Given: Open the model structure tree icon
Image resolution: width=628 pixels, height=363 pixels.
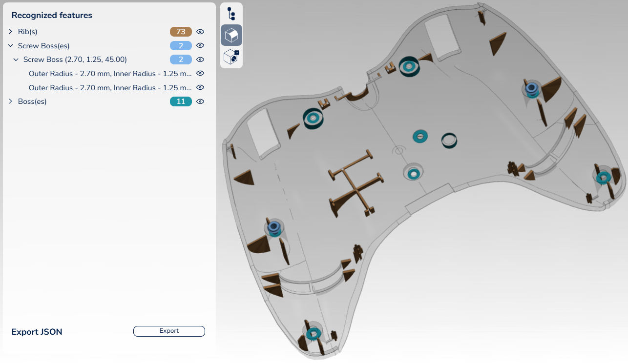Looking at the screenshot, I should (x=231, y=13).
